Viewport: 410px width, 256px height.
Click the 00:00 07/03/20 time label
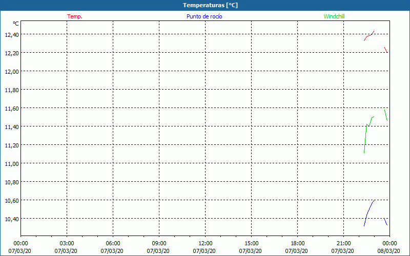click(20, 247)
